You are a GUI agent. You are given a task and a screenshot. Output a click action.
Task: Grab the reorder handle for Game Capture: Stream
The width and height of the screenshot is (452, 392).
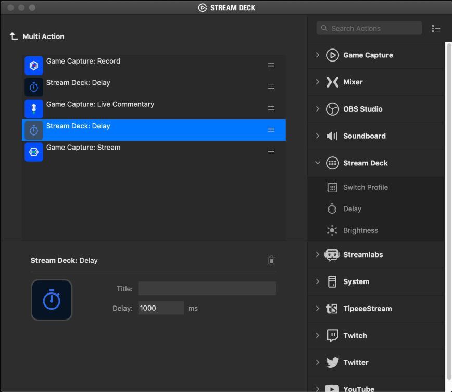pos(271,152)
